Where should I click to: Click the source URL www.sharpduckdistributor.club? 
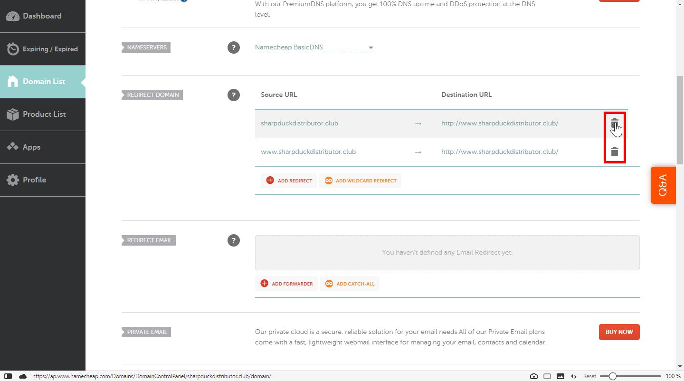pos(308,152)
